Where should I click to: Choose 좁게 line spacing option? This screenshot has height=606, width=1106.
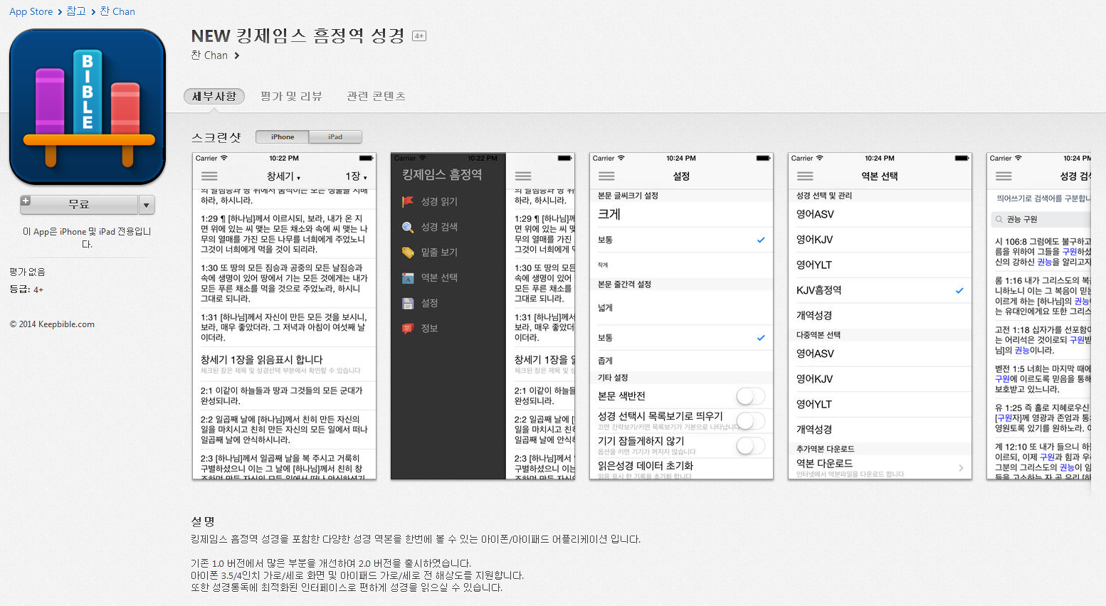pyautogui.click(x=681, y=361)
